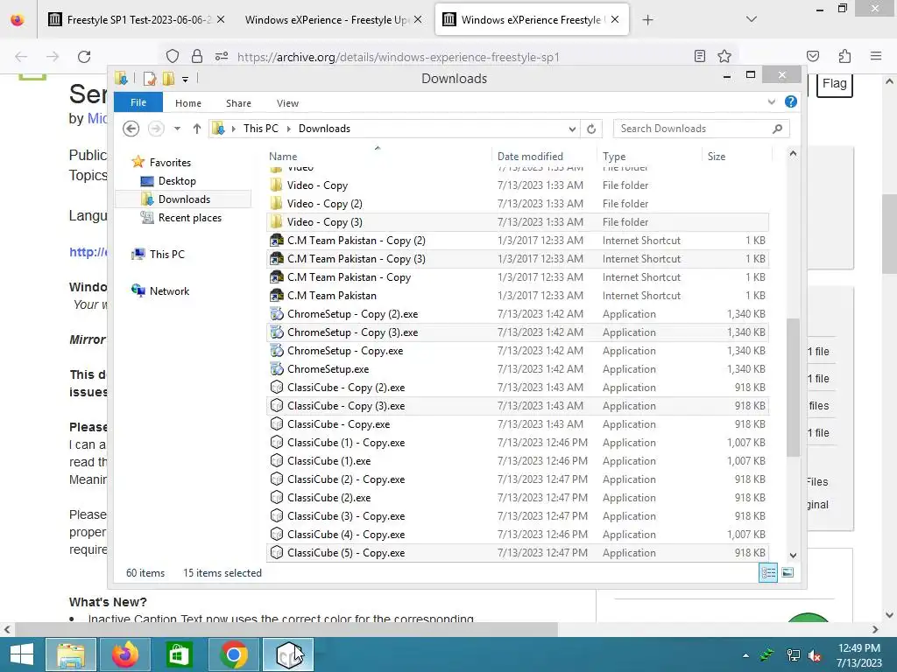
Task: Select ClassiCube (1).exe file icon
Action: 276,460
